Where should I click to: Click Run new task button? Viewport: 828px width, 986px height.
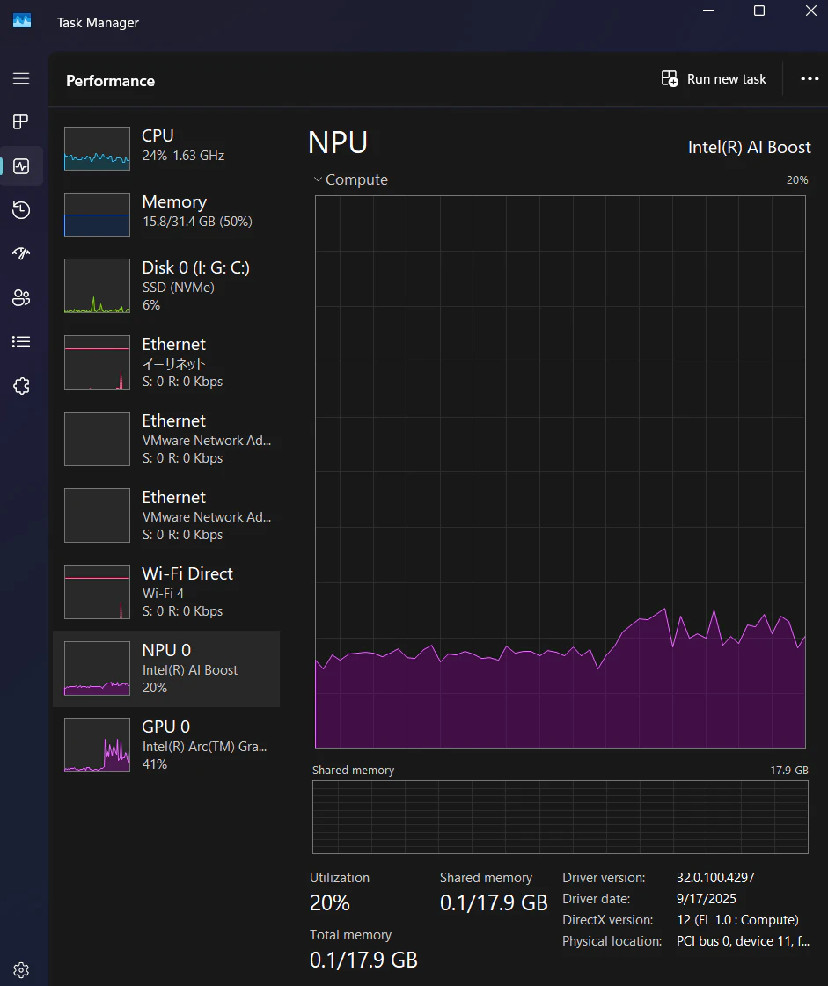pyautogui.click(x=714, y=79)
